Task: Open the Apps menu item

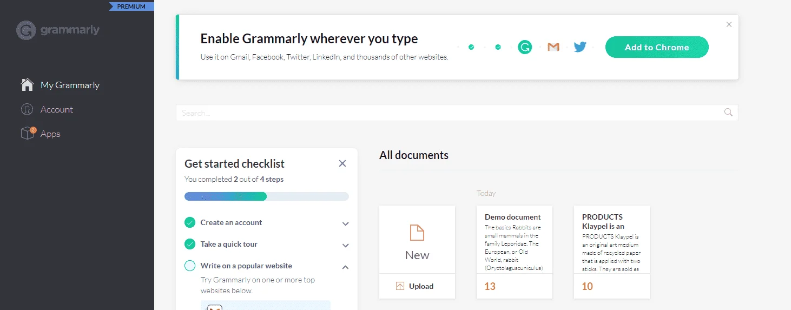Action: 50,134
